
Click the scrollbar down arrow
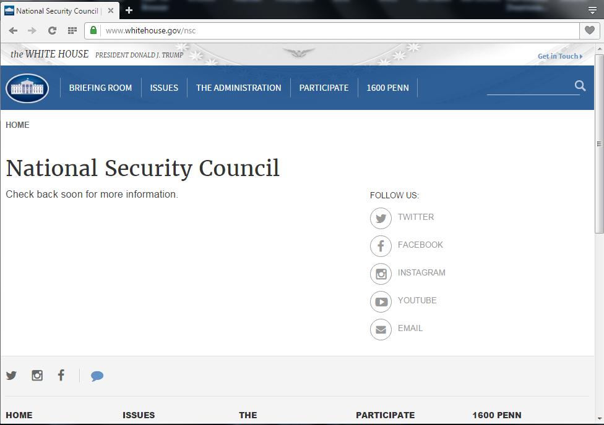tap(599, 418)
